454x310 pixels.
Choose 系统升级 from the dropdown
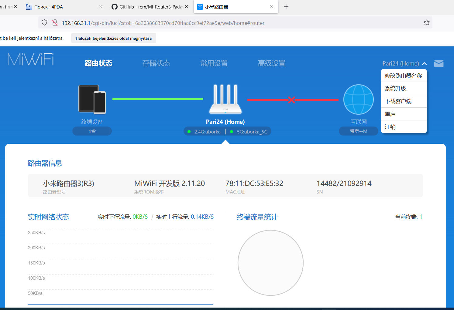pos(404,89)
